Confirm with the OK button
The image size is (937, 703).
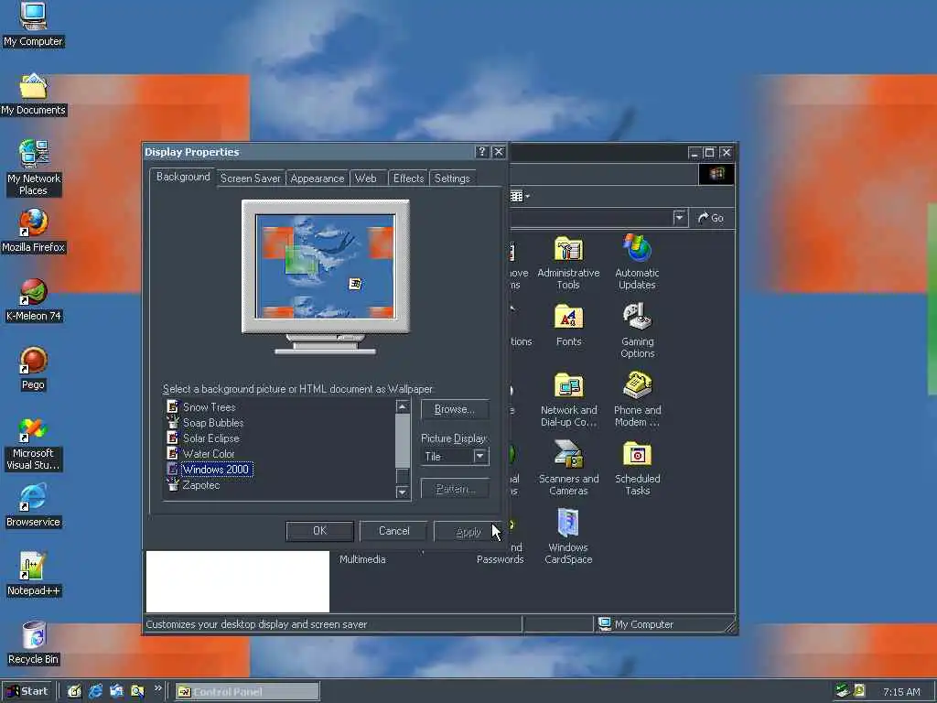pos(319,531)
